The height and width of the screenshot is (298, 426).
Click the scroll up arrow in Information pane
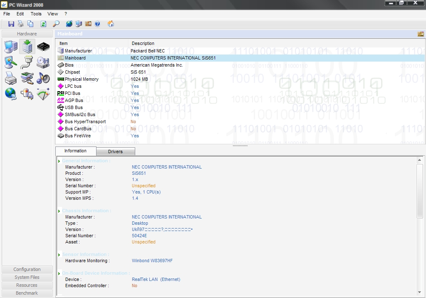pos(419,160)
